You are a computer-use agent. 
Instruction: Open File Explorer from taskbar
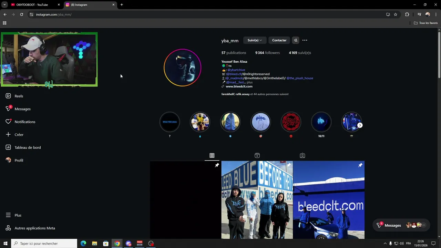[94, 244]
